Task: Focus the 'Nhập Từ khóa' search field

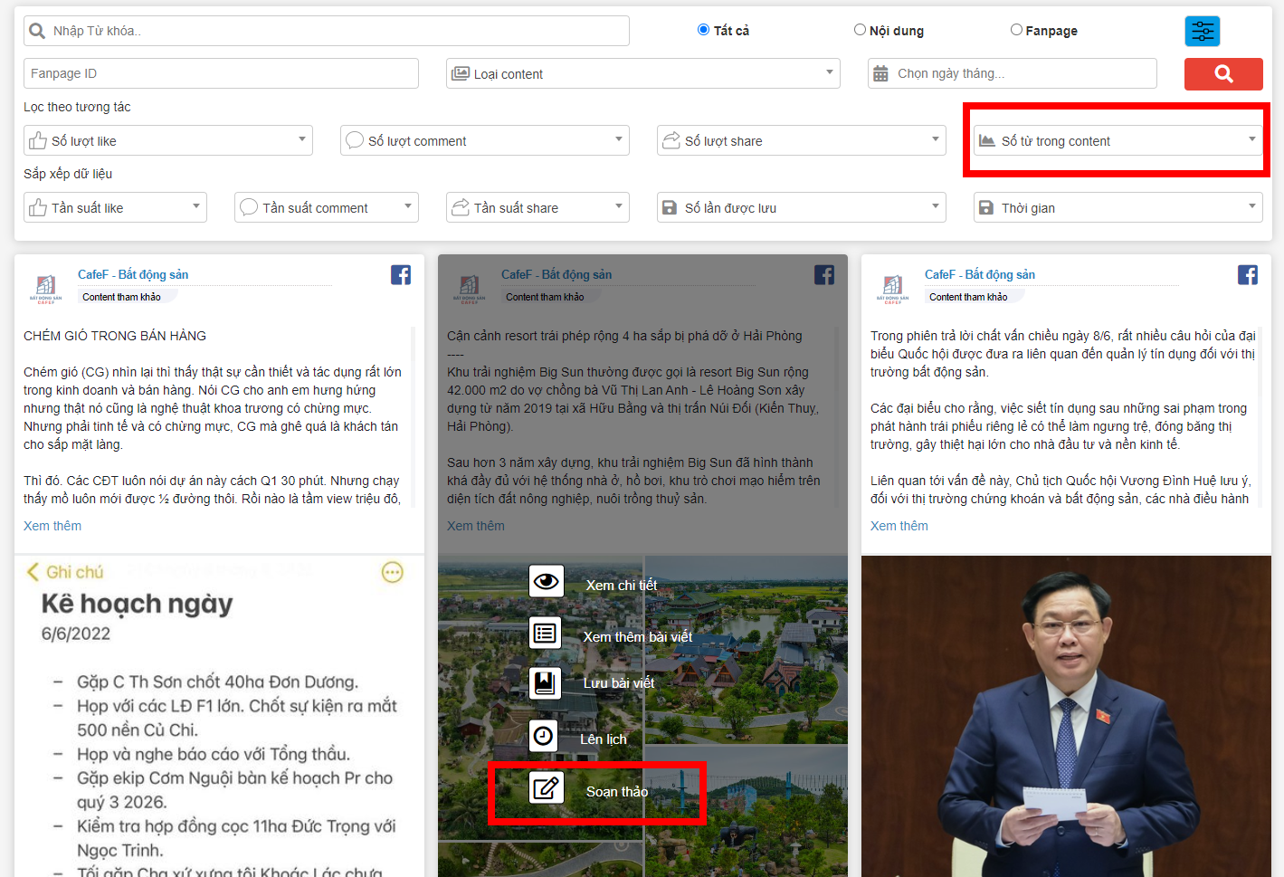Action: click(327, 31)
